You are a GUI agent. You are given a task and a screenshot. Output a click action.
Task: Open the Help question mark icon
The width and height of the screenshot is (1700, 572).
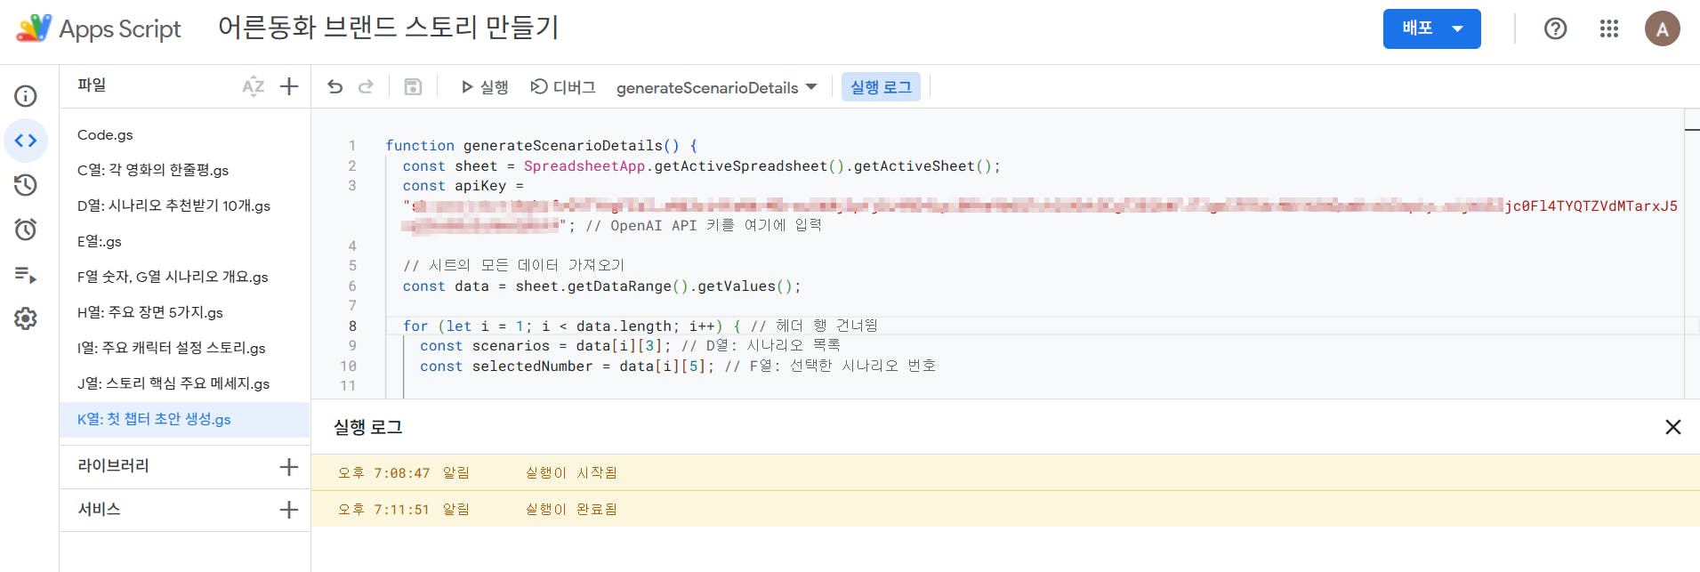tap(1555, 29)
